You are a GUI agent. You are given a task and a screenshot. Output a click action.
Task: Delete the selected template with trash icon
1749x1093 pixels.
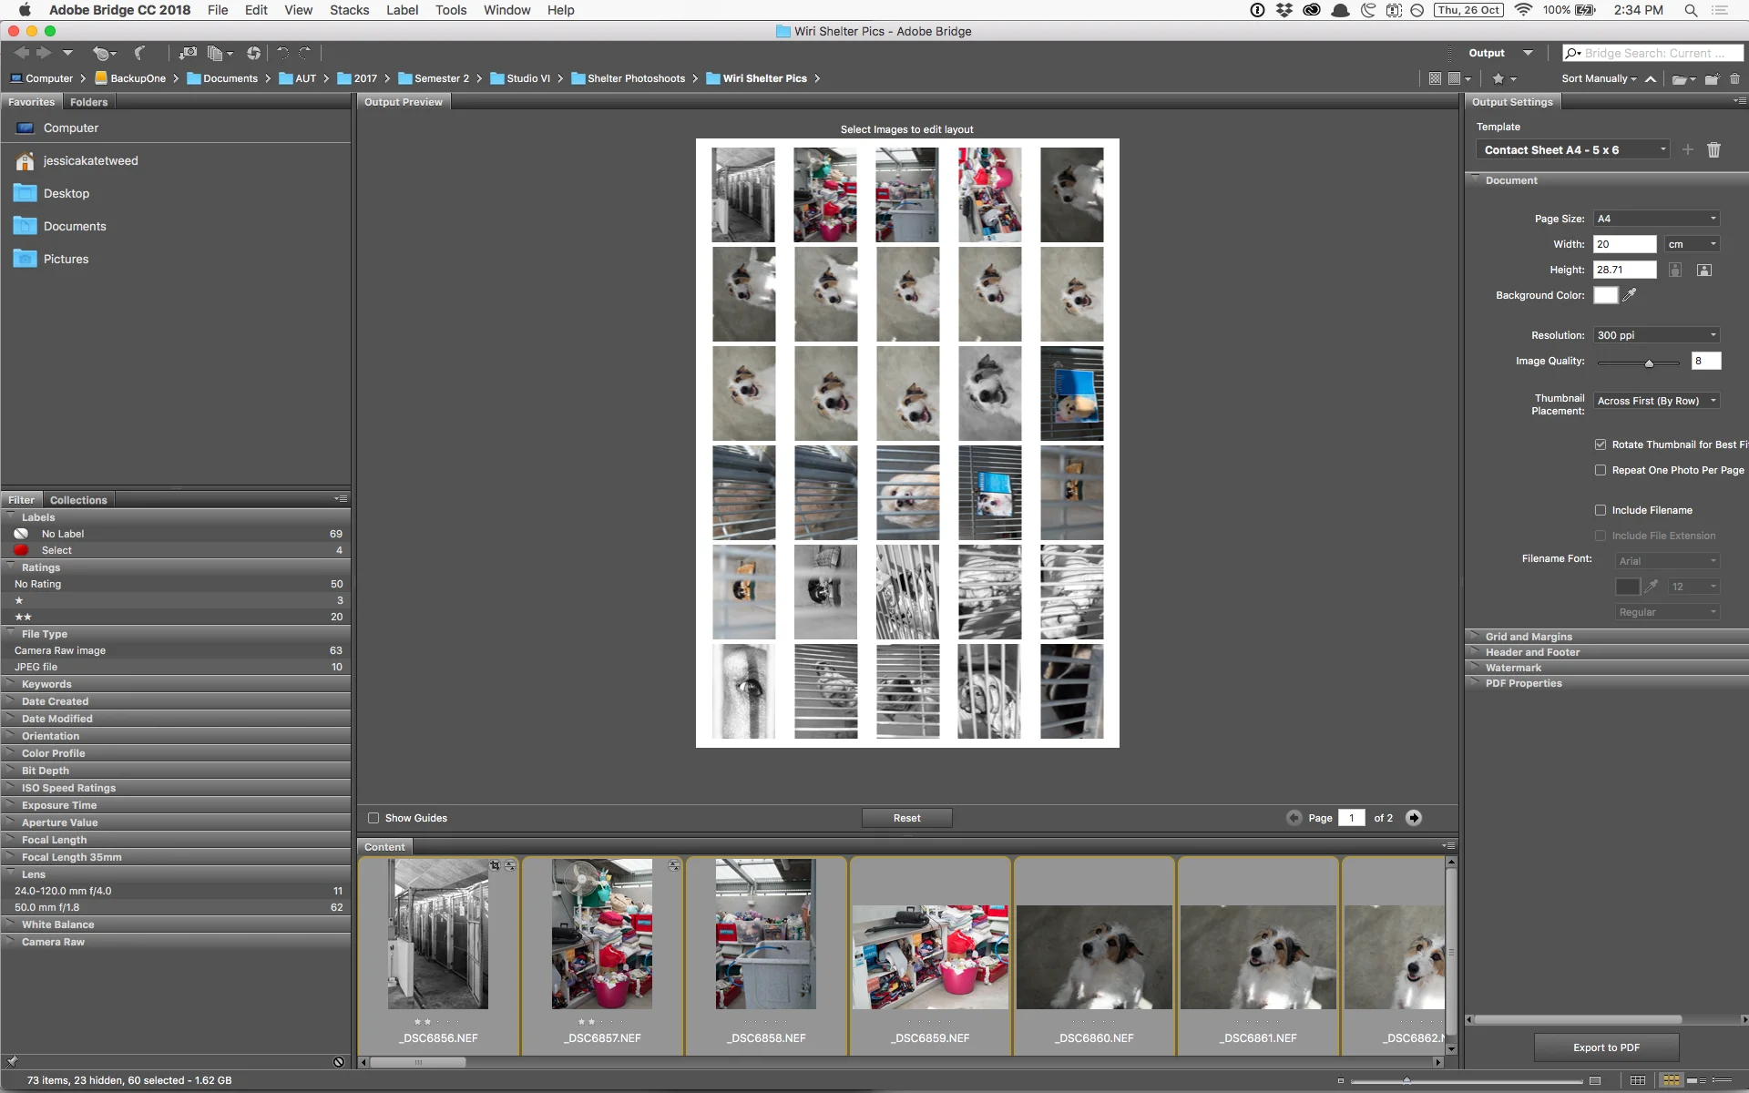[1713, 149]
